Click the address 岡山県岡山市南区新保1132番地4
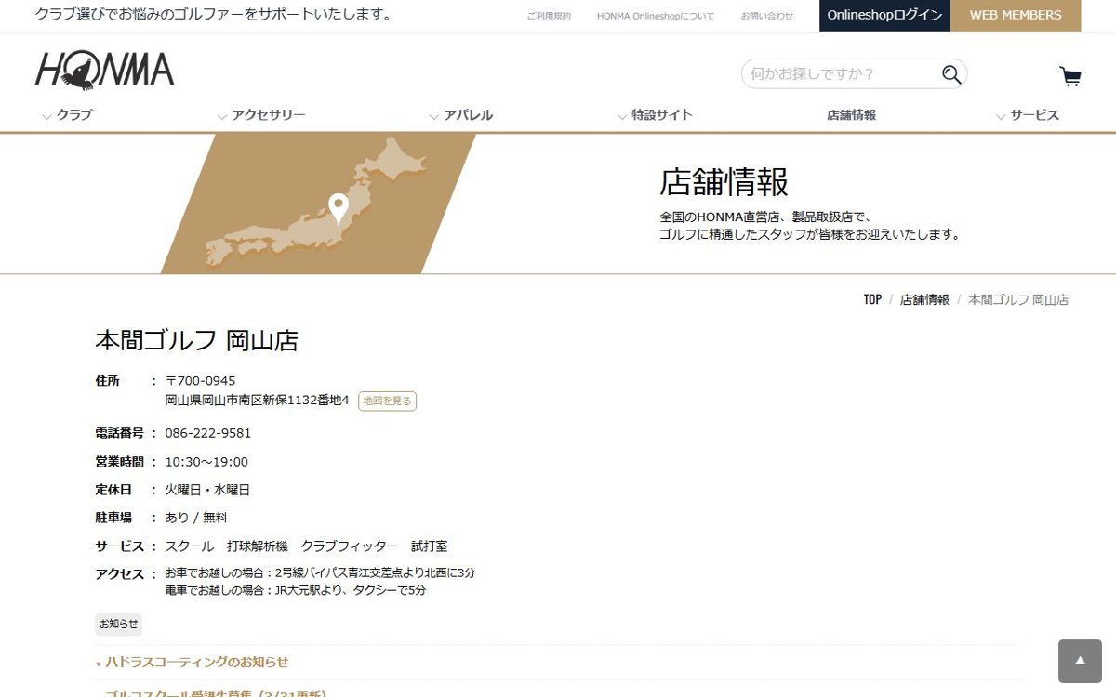Screen dimensions: 1116x697 point(257,401)
